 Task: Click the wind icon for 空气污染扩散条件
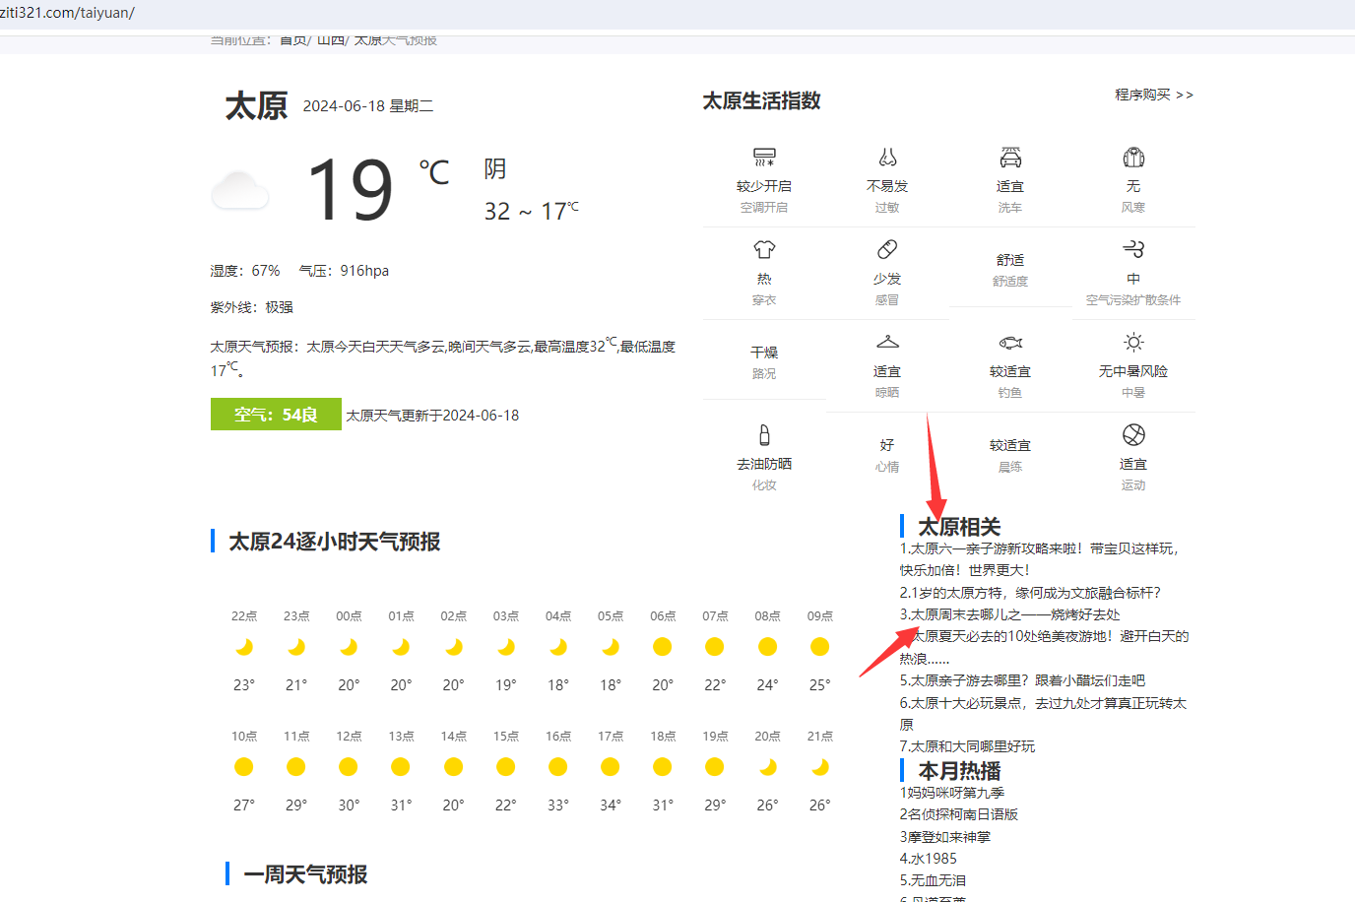pos(1133,249)
